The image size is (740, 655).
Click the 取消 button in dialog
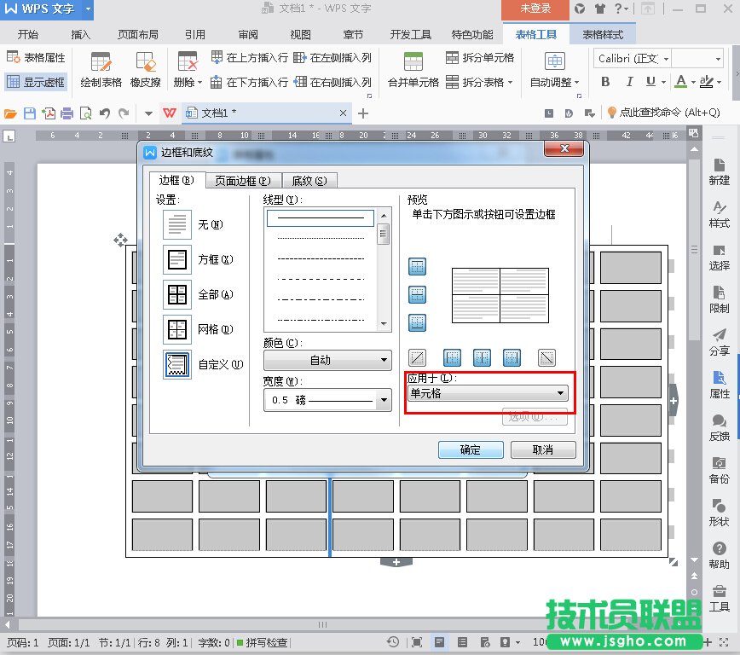[543, 449]
